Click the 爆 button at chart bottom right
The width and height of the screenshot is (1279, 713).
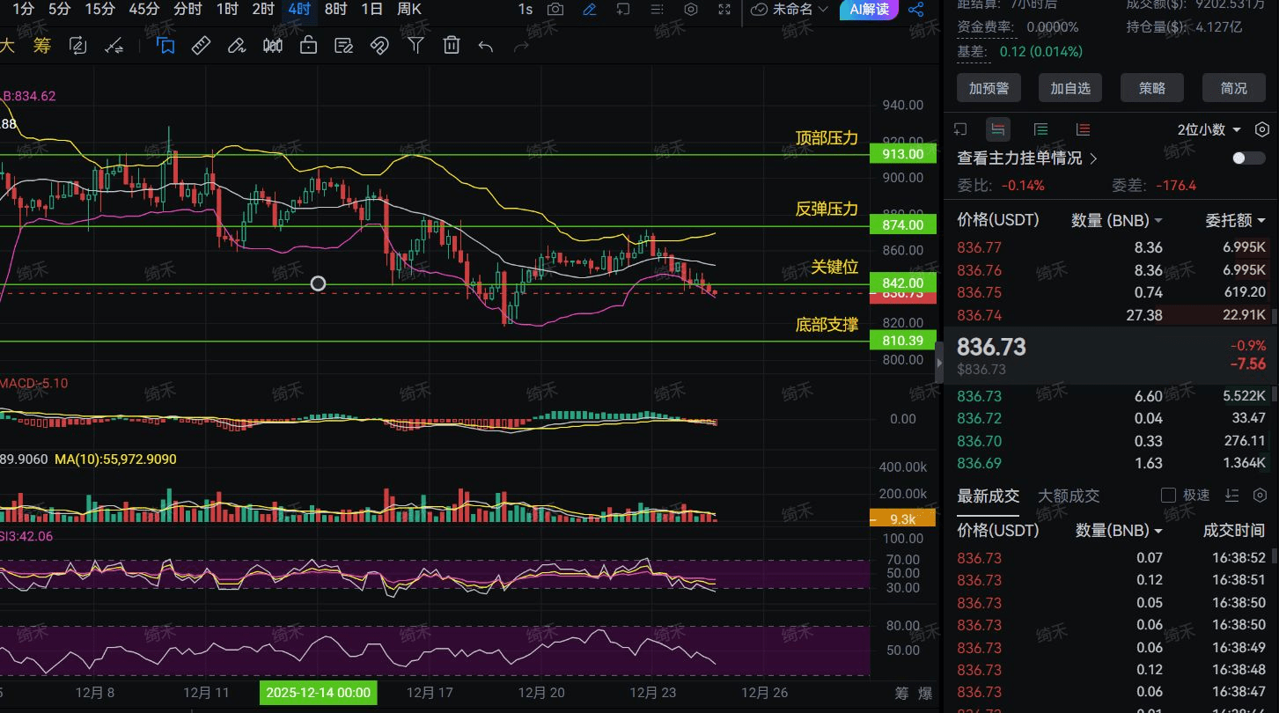tap(925, 693)
